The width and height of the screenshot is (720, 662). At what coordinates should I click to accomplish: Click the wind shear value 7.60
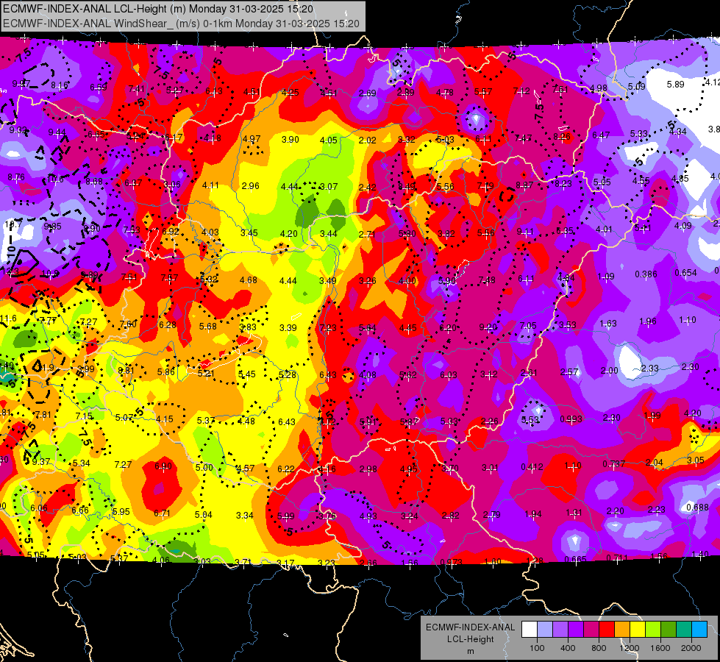click(x=128, y=324)
